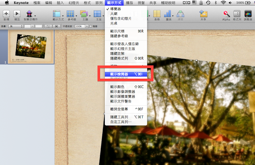Click the volume speaker icon
The width and height of the screenshot is (255, 165).
tap(230, 3)
